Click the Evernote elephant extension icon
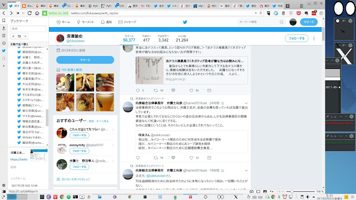The height and width of the screenshot is (200, 356). (306, 13)
